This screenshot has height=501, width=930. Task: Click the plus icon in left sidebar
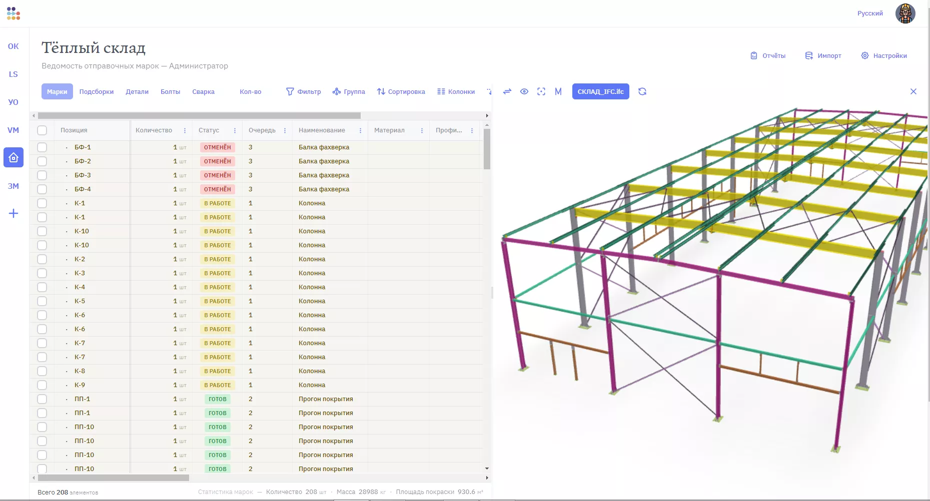(14, 214)
